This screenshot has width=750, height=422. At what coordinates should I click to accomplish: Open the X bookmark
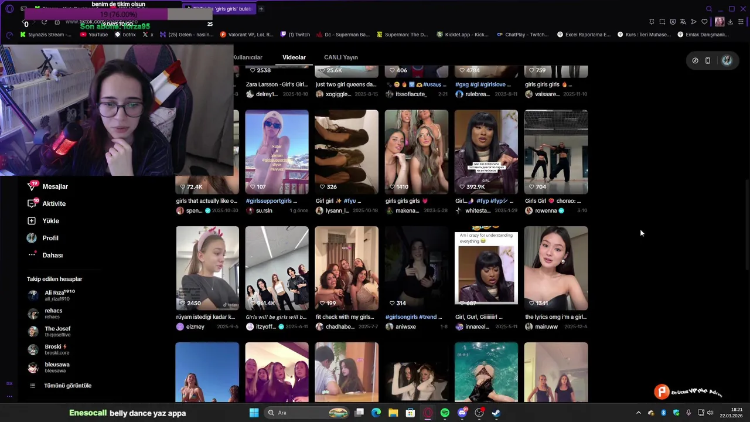(x=148, y=35)
